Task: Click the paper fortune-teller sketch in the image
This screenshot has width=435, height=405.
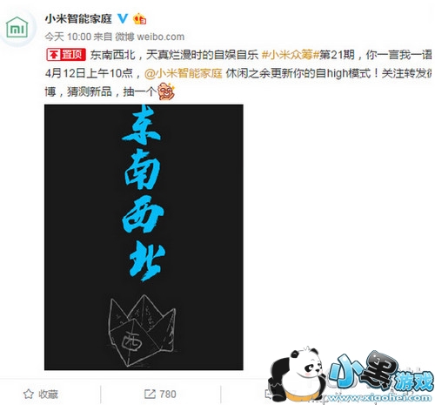Action: pyautogui.click(x=142, y=330)
